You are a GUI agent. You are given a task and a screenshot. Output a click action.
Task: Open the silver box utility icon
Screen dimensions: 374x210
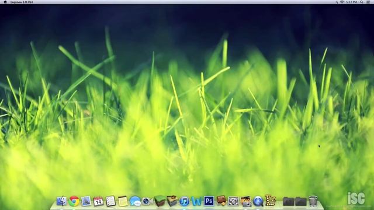click(x=233, y=201)
